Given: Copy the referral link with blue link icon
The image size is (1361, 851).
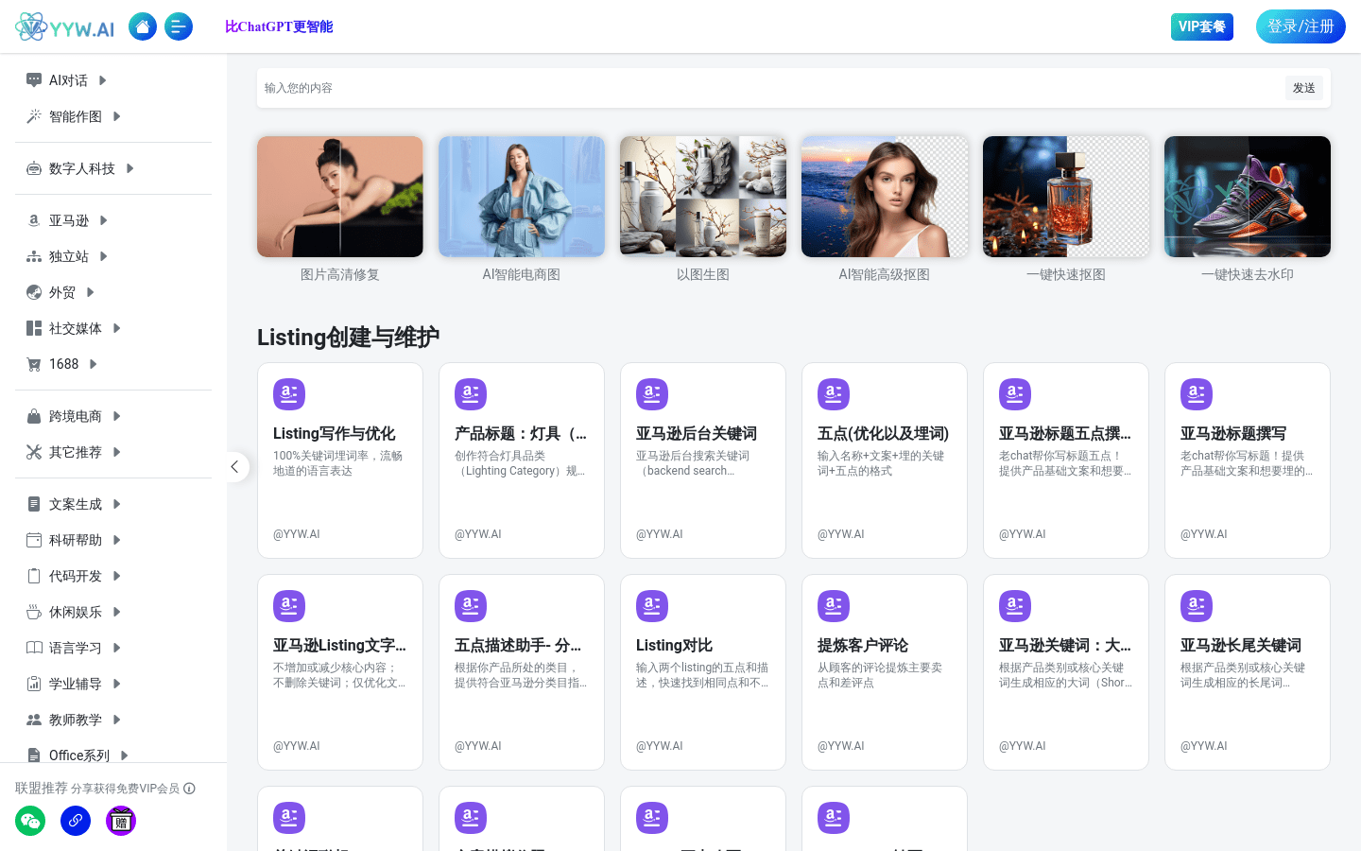Looking at the screenshot, I should coord(76,821).
